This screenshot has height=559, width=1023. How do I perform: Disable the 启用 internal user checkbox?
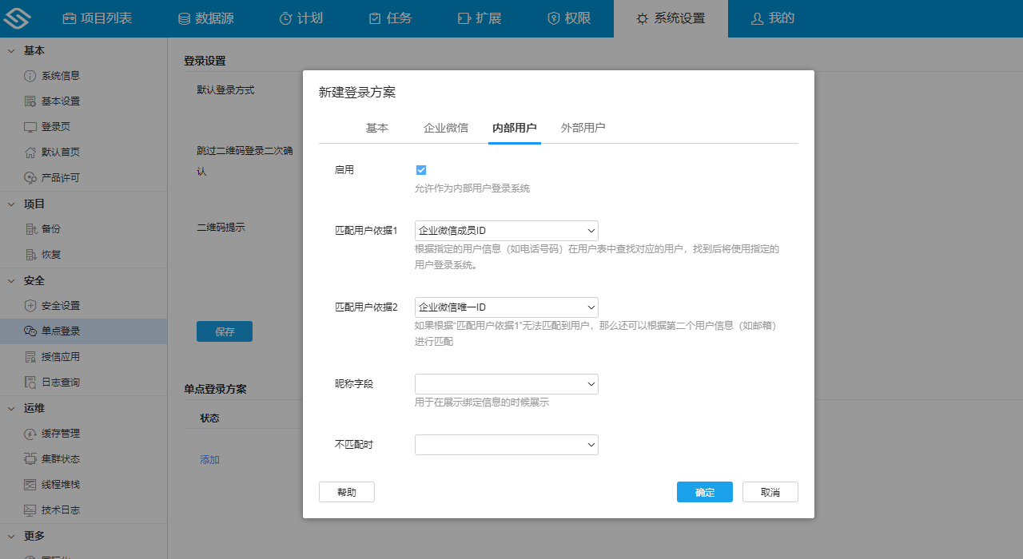point(421,169)
